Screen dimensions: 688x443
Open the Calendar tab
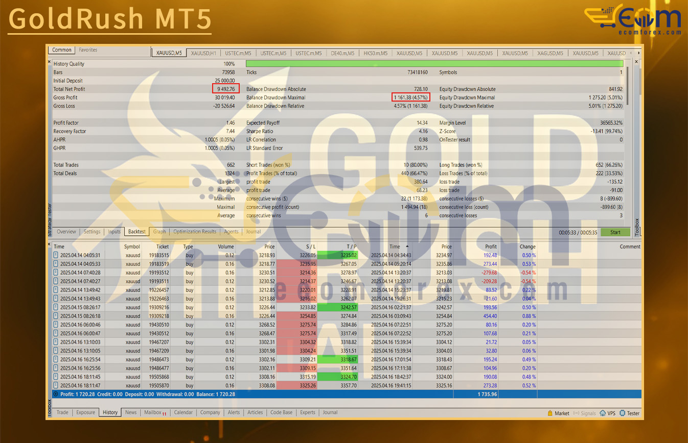(x=184, y=412)
